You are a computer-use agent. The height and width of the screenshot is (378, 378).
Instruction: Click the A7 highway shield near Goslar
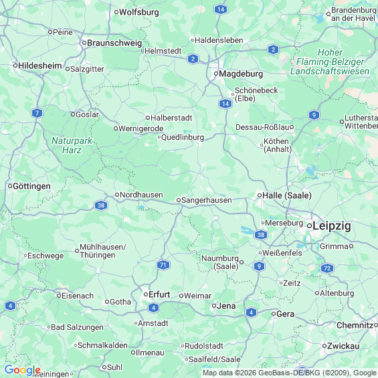pyautogui.click(x=37, y=113)
